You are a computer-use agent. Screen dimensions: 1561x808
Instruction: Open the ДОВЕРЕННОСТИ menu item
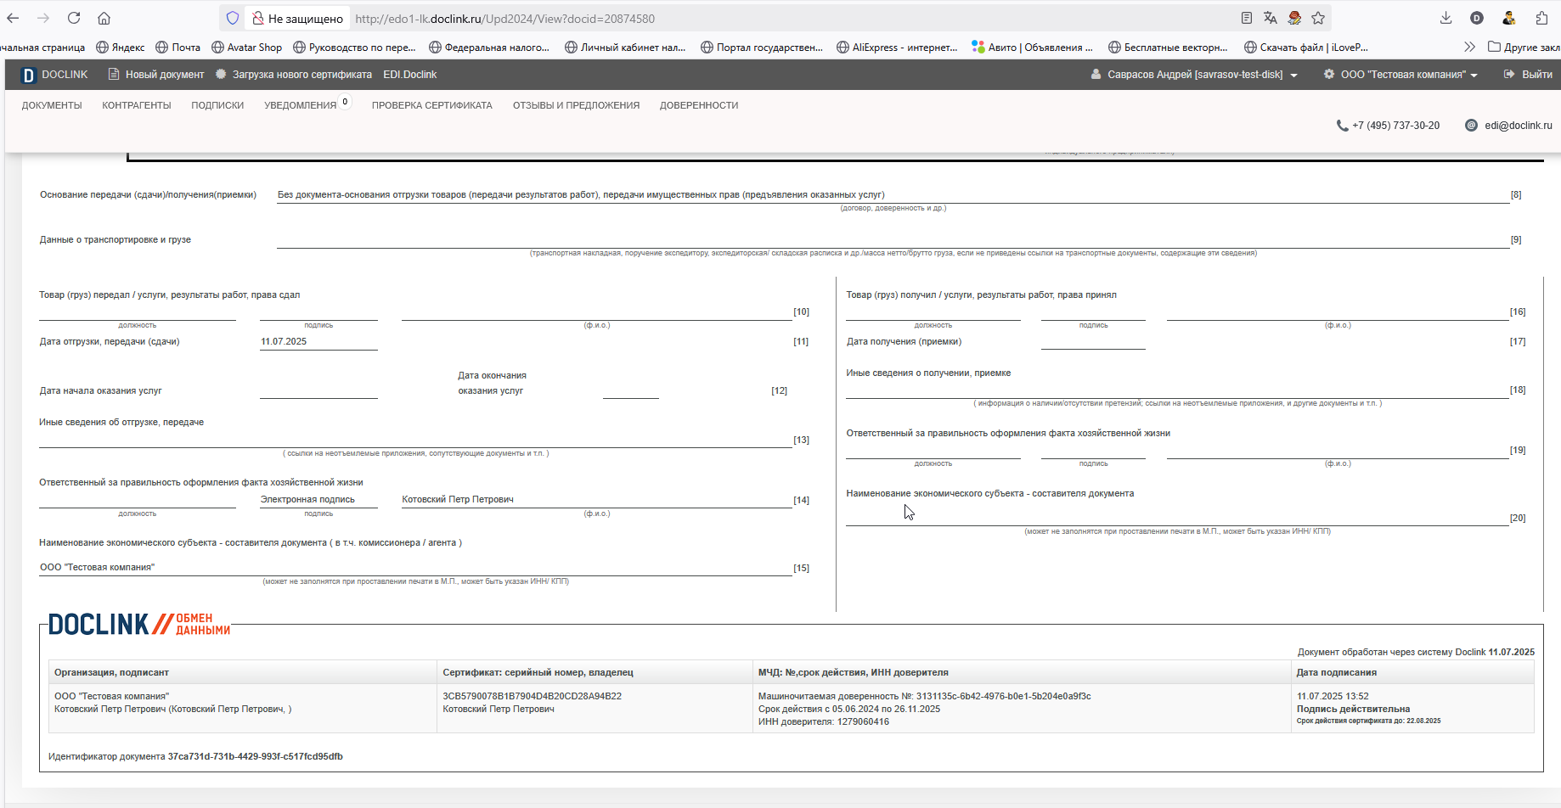699,105
